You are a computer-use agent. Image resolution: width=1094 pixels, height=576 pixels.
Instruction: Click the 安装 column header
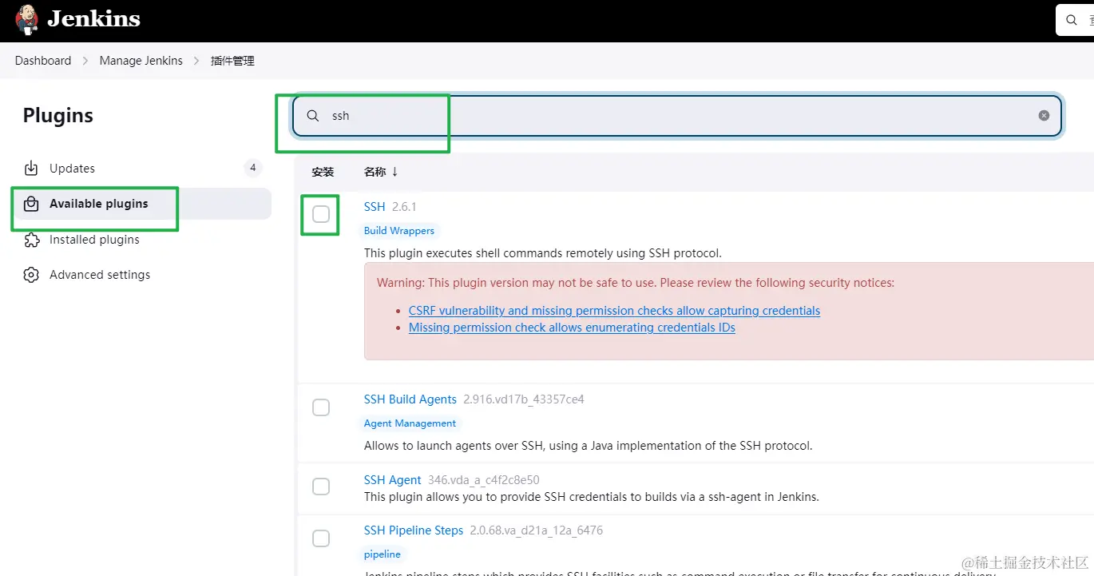(323, 172)
